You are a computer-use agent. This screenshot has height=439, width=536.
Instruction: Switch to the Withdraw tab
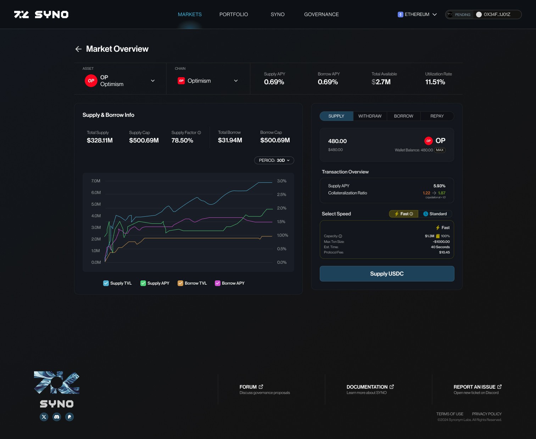(x=370, y=116)
